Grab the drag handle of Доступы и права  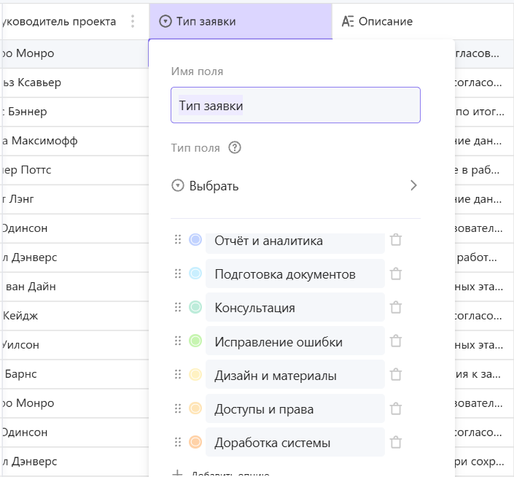(x=178, y=408)
